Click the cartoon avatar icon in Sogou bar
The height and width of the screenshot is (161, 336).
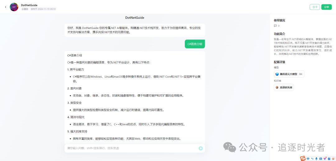coord(333,159)
